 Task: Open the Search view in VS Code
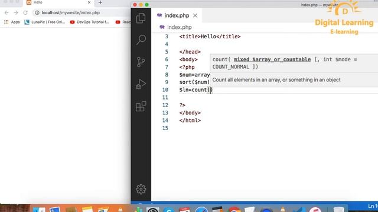pos(141,39)
